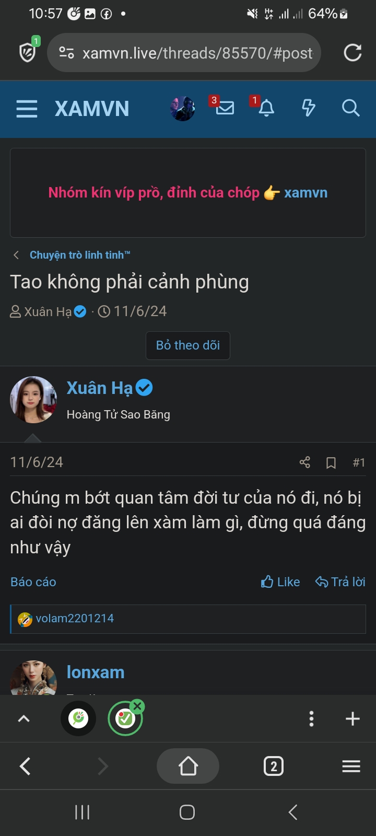Open the browser main menu lines icon
Viewport: 376px width, 836px height.
pyautogui.click(x=351, y=767)
